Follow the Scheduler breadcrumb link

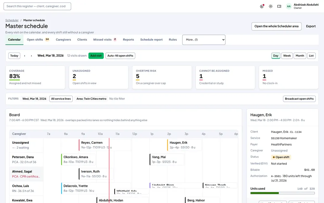(x=12, y=20)
